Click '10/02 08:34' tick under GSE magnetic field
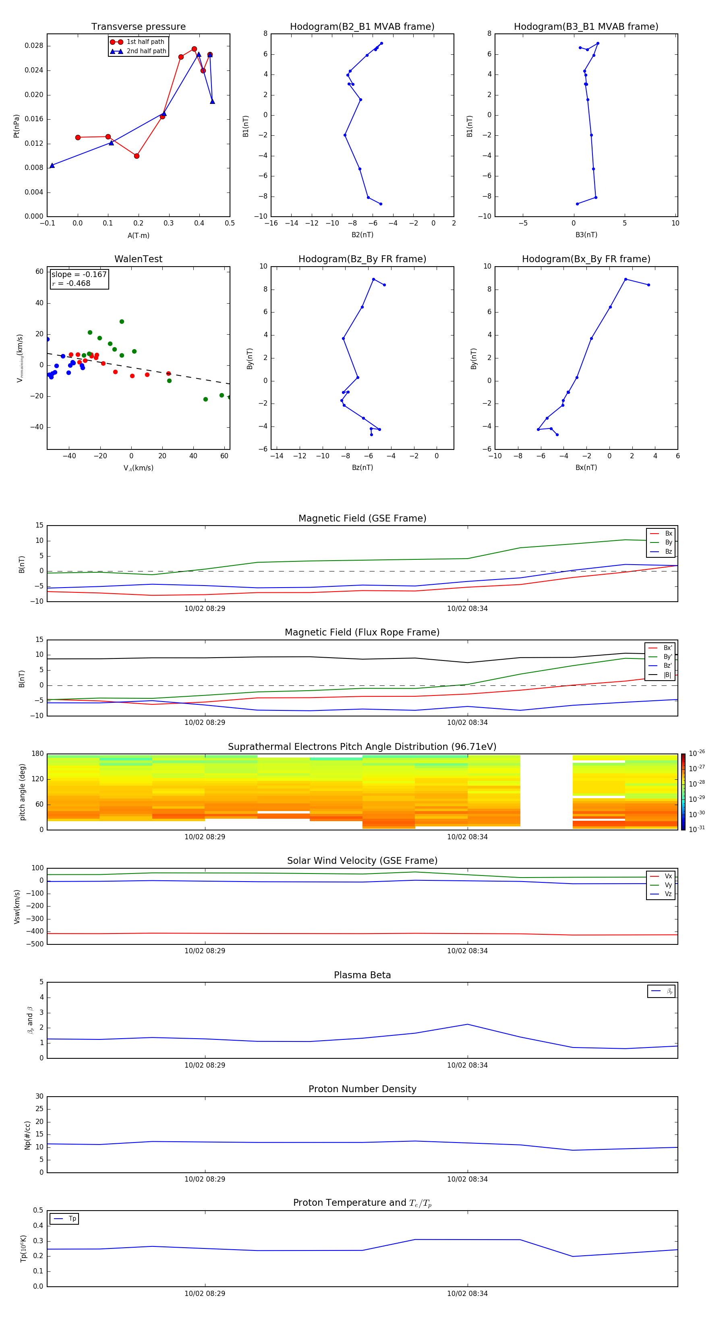The image size is (725, 1329). click(x=468, y=609)
